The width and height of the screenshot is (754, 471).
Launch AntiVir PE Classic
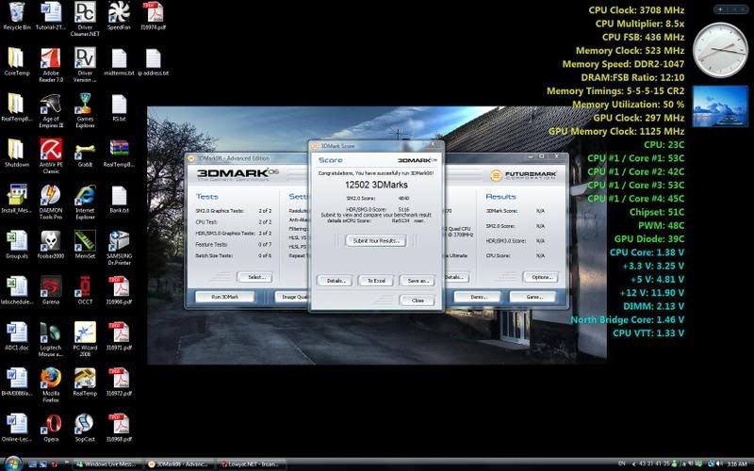click(x=51, y=151)
